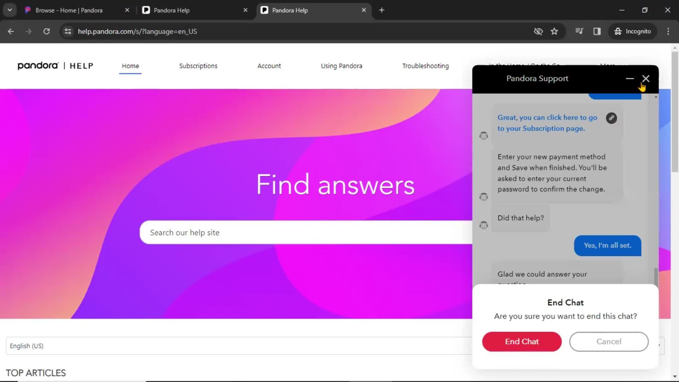Click the Pandora Help home logo icon
Image resolution: width=679 pixels, height=382 pixels.
click(55, 65)
